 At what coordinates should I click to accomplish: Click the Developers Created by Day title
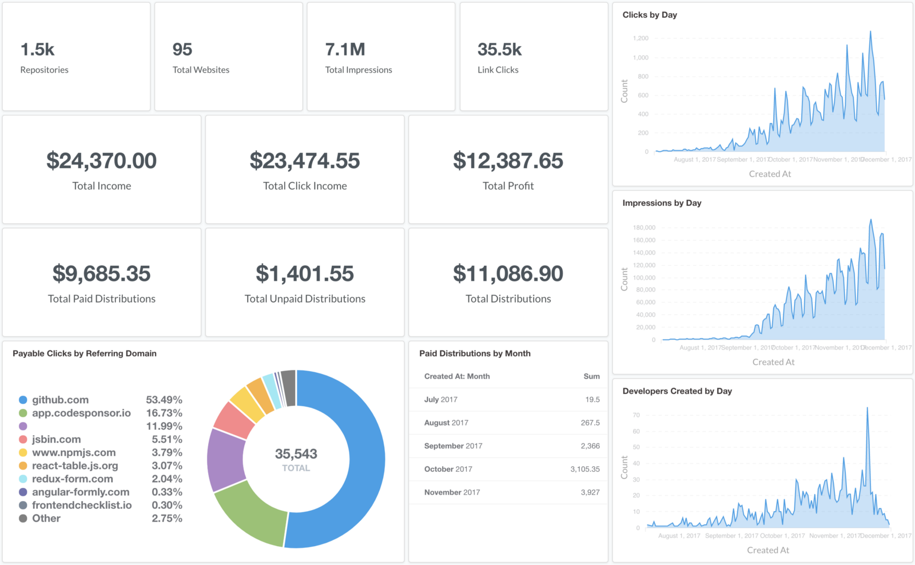click(677, 391)
